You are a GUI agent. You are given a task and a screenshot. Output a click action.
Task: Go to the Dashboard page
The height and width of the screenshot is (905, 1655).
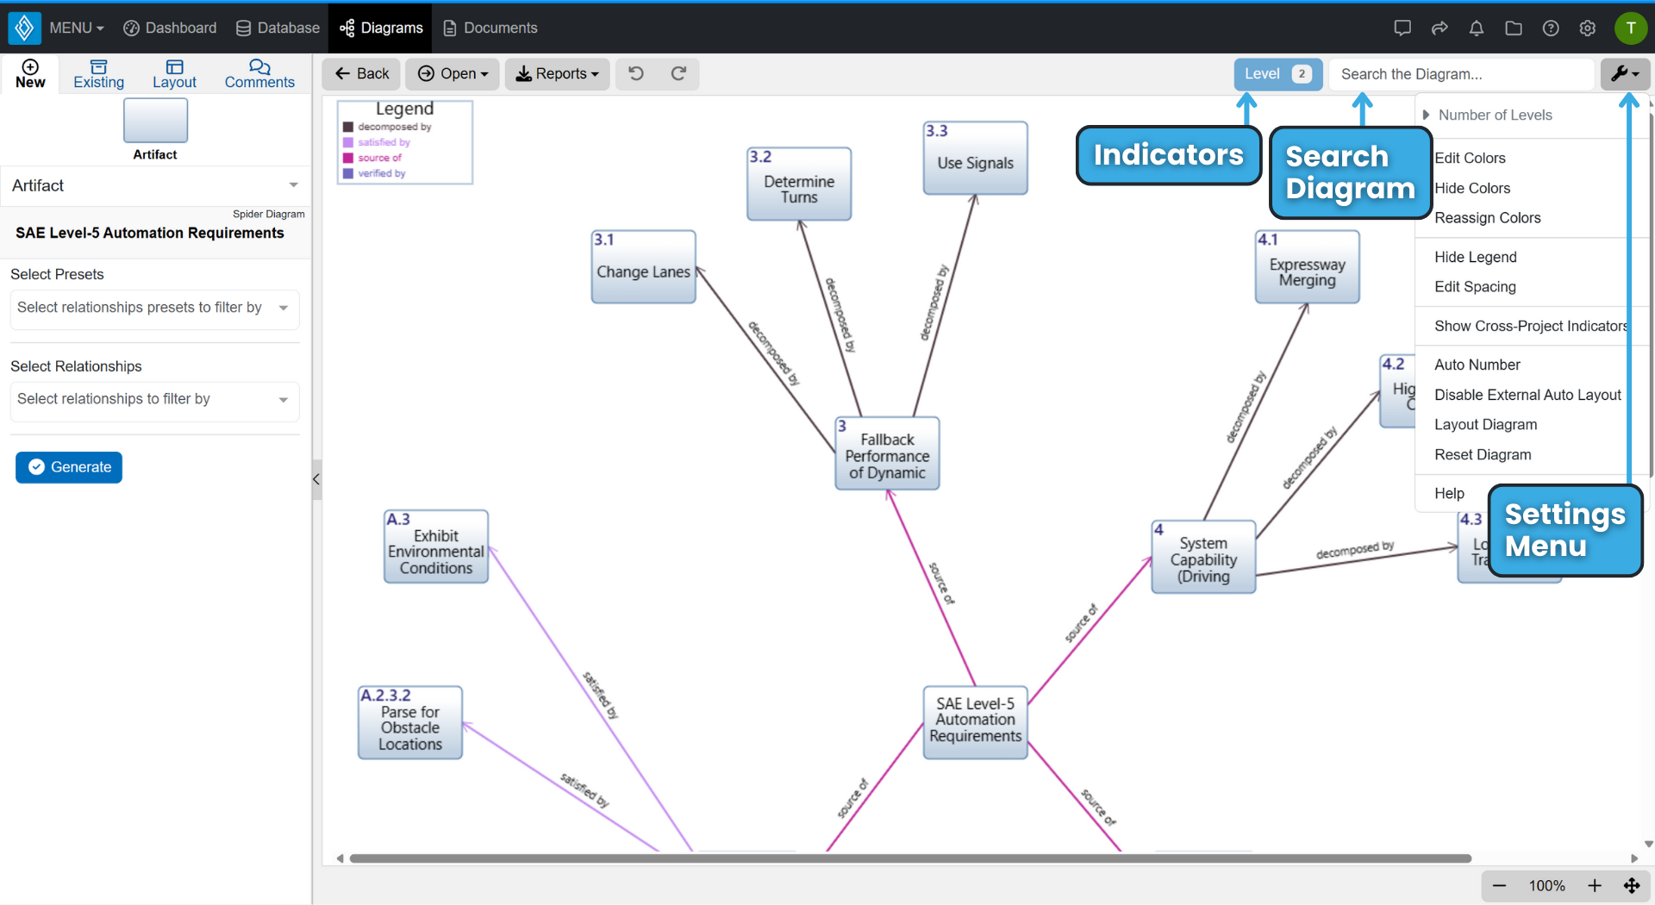(x=170, y=28)
